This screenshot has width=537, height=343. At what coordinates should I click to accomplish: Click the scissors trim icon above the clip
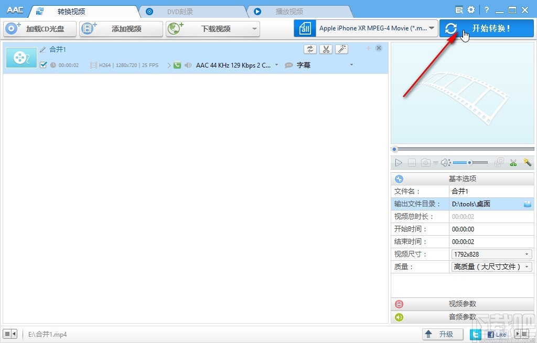[326, 49]
